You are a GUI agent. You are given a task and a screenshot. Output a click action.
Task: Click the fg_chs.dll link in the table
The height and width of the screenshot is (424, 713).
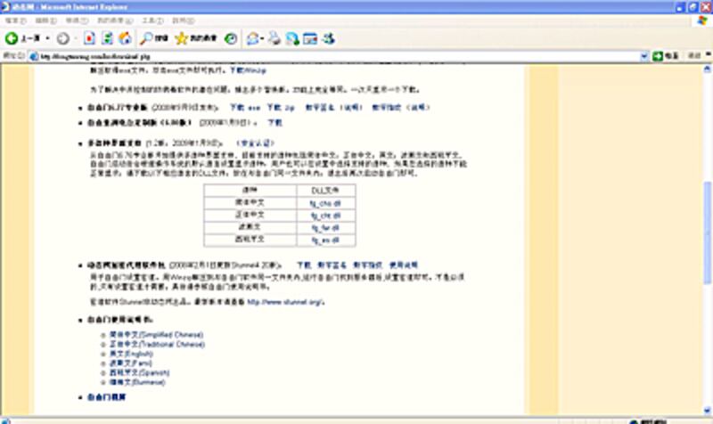tap(325, 203)
